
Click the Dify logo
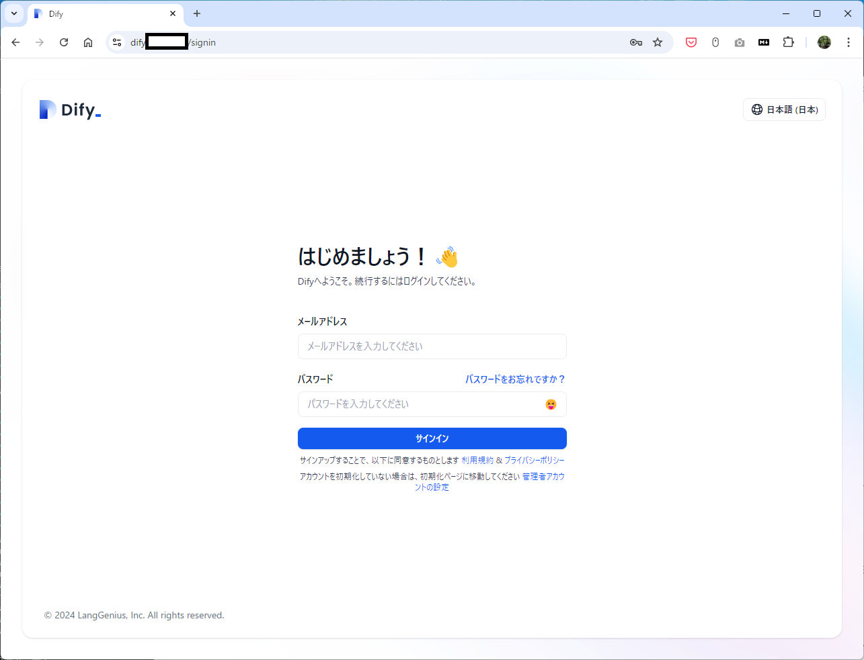click(x=70, y=109)
